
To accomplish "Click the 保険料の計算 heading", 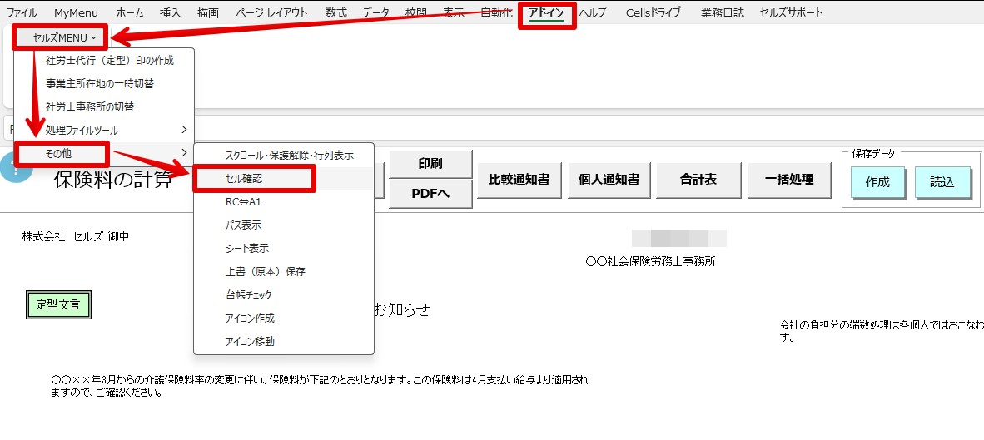I will tap(113, 180).
